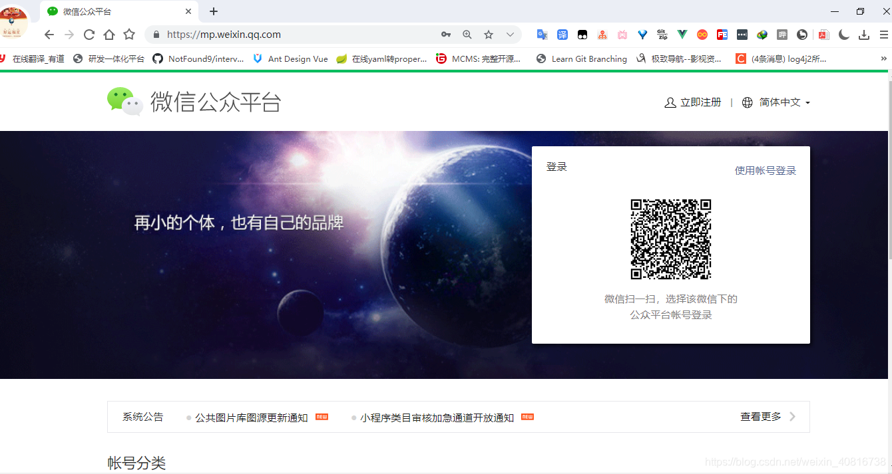Click the browser profile avatar
Viewport: 892px width, 474px height.
(14, 22)
